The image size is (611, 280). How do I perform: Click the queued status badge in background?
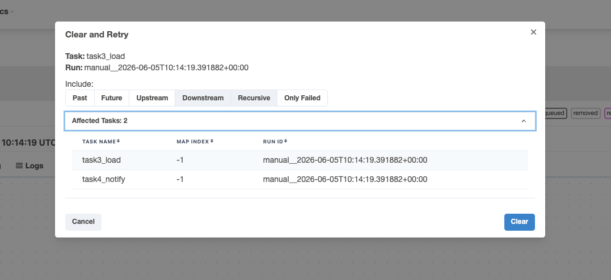pyautogui.click(x=555, y=113)
